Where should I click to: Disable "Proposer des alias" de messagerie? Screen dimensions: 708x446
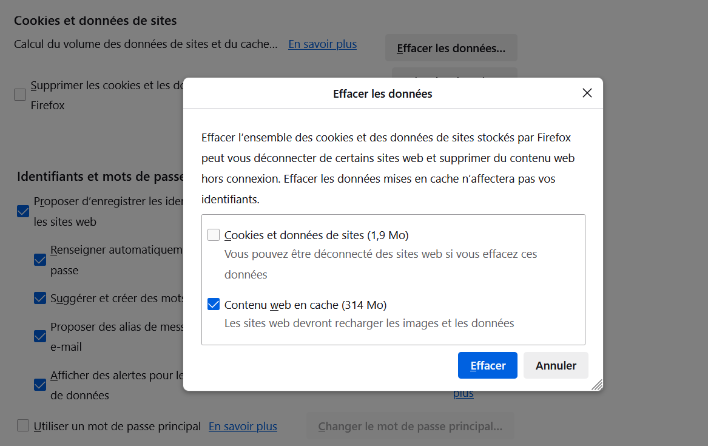tap(39, 336)
